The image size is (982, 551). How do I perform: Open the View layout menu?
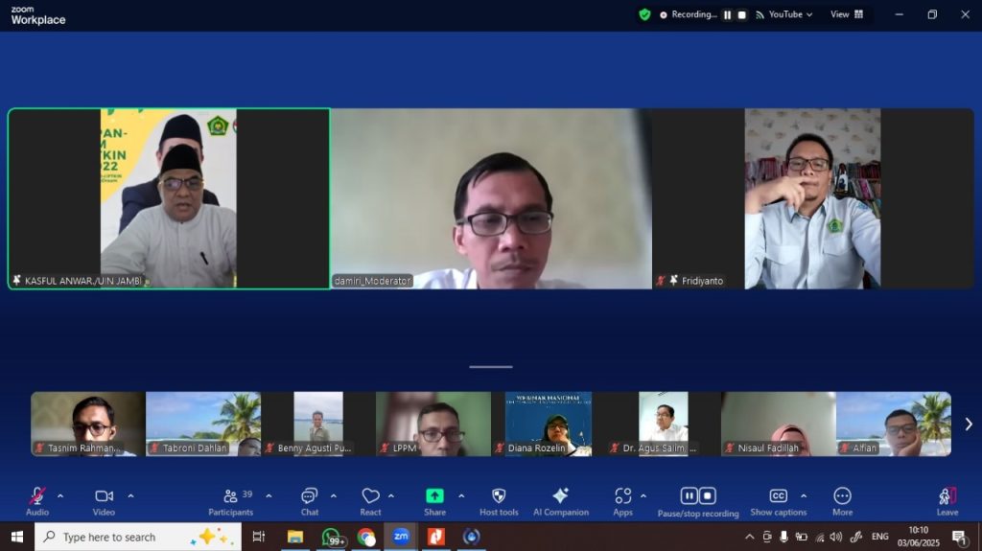pyautogui.click(x=847, y=14)
